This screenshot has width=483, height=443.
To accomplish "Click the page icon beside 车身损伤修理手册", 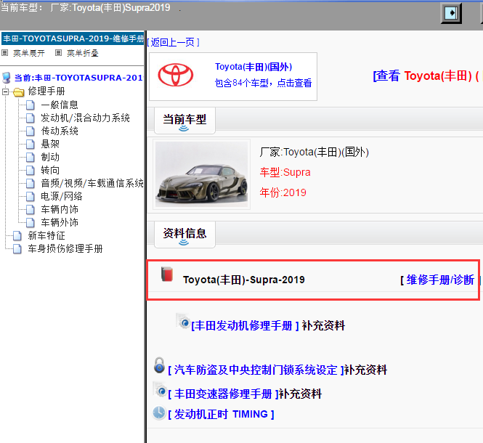I will (x=17, y=249).
